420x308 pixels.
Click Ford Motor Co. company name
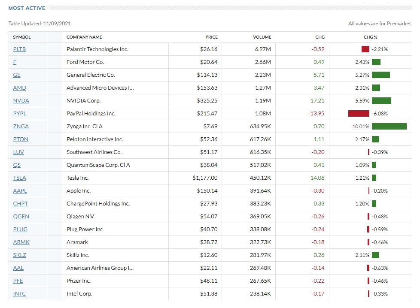click(x=85, y=62)
